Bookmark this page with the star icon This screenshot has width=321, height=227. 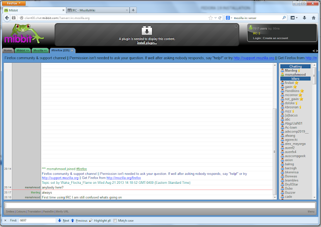211,18
